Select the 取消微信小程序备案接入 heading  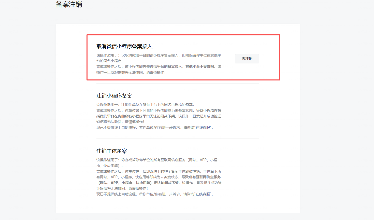pyautogui.click(x=124, y=46)
